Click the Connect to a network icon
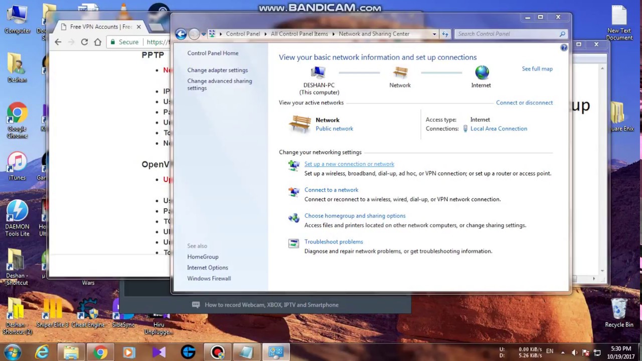Viewport: 642px width, 361px height. (294, 192)
